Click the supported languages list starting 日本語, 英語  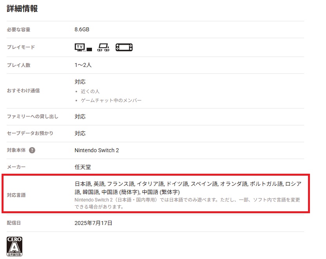click(x=188, y=188)
